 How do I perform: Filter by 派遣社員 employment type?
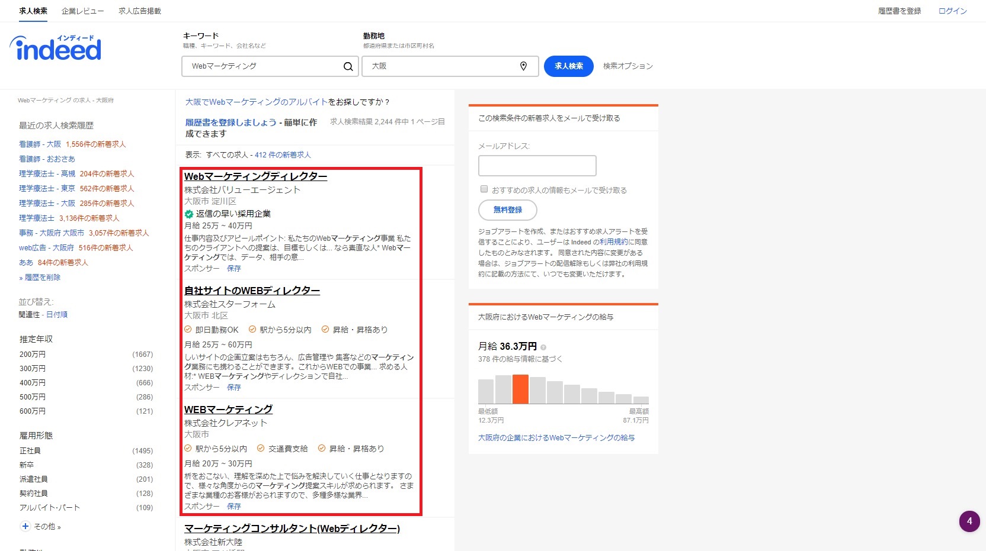pyautogui.click(x=34, y=479)
